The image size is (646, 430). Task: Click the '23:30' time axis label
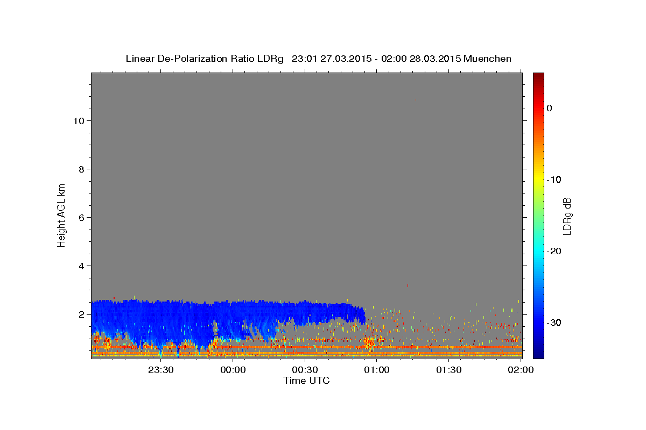(160, 370)
